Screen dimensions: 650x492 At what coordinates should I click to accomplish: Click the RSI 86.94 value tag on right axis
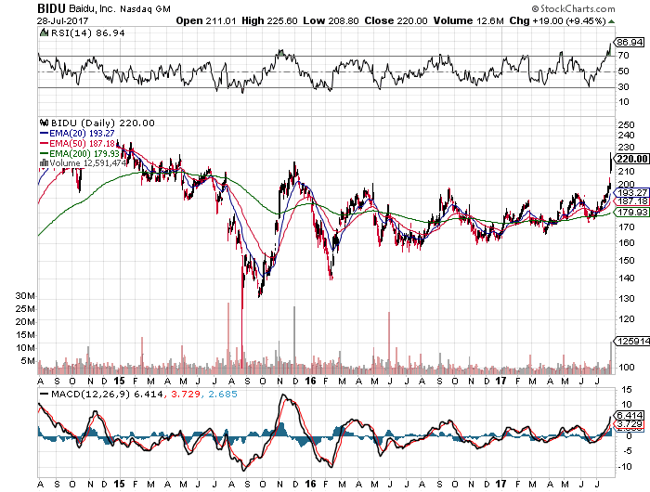coord(630,43)
